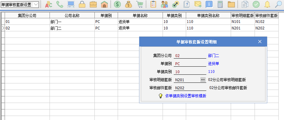Click the folder icon in toolbar

pos(231,4)
